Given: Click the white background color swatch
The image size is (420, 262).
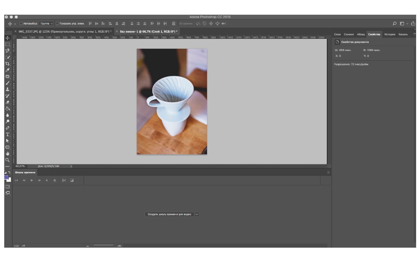Looking at the screenshot, I should 9,180.
